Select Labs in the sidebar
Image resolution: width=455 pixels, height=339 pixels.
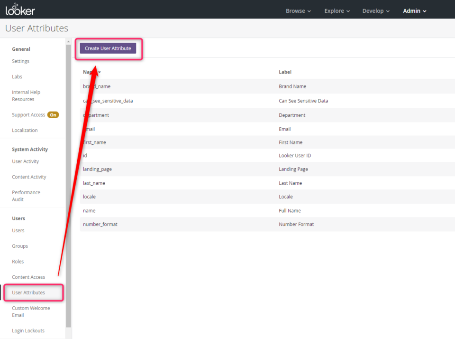[x=17, y=76]
